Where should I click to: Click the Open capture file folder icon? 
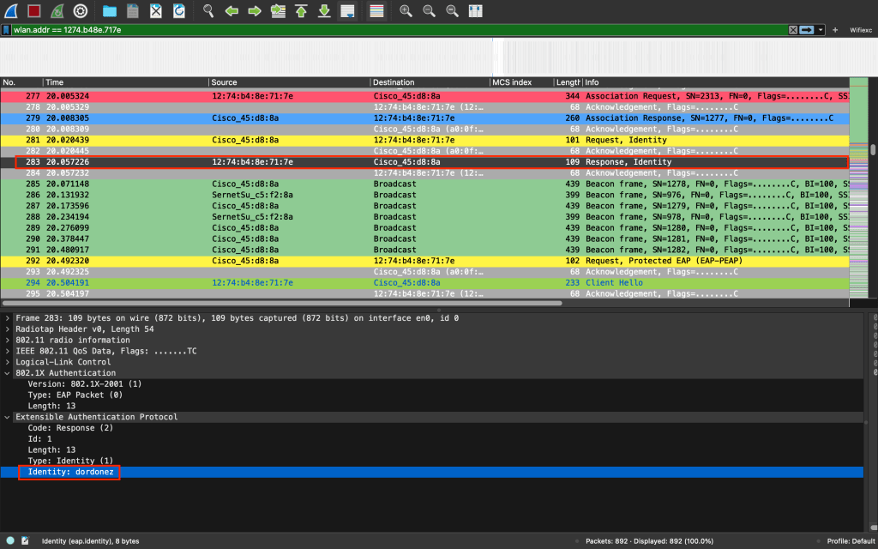coord(110,11)
